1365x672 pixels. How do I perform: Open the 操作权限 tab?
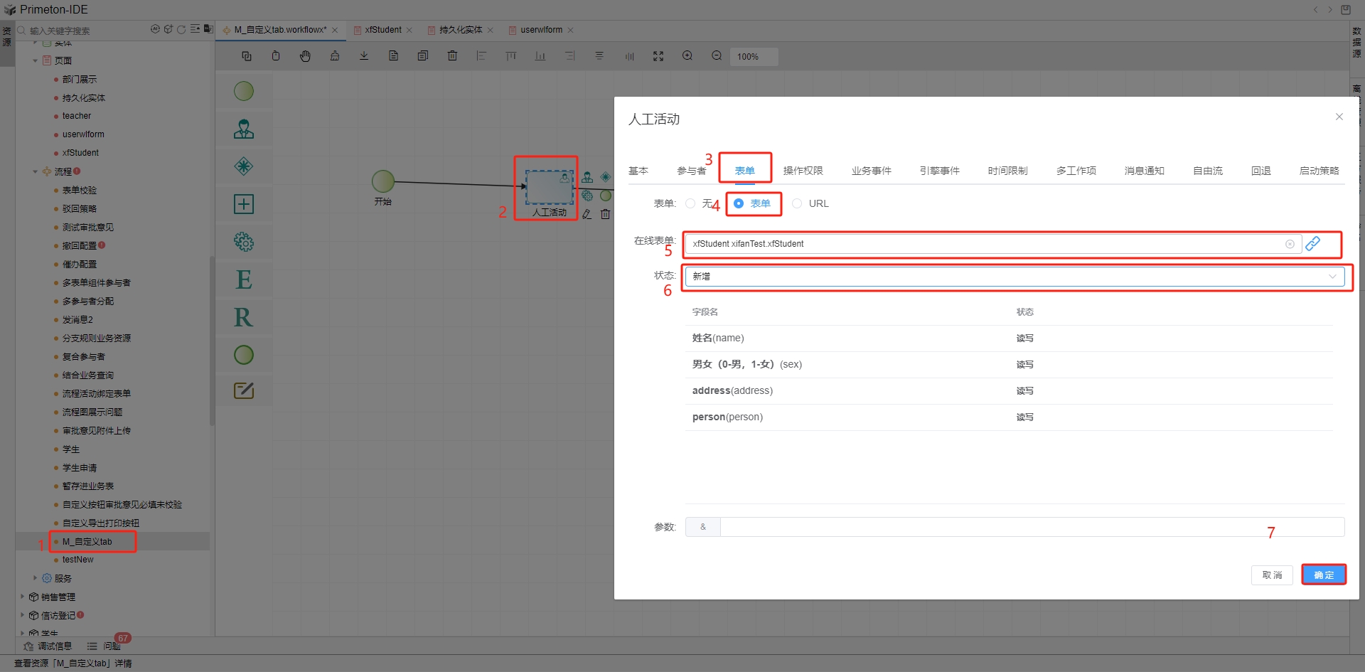(x=803, y=171)
